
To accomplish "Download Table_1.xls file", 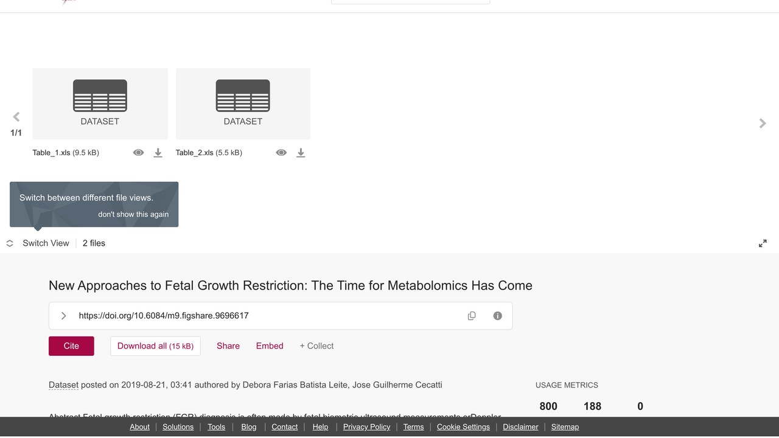I will pos(158,153).
